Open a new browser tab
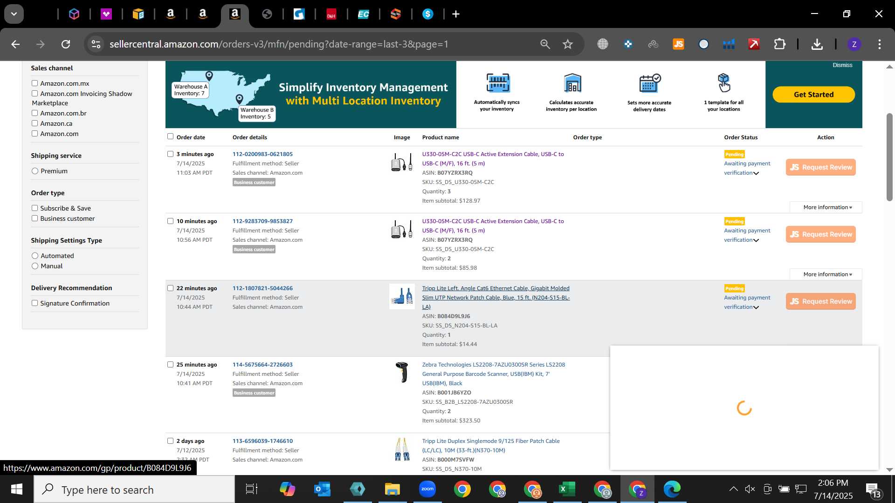Image resolution: width=895 pixels, height=503 pixels. point(456,14)
